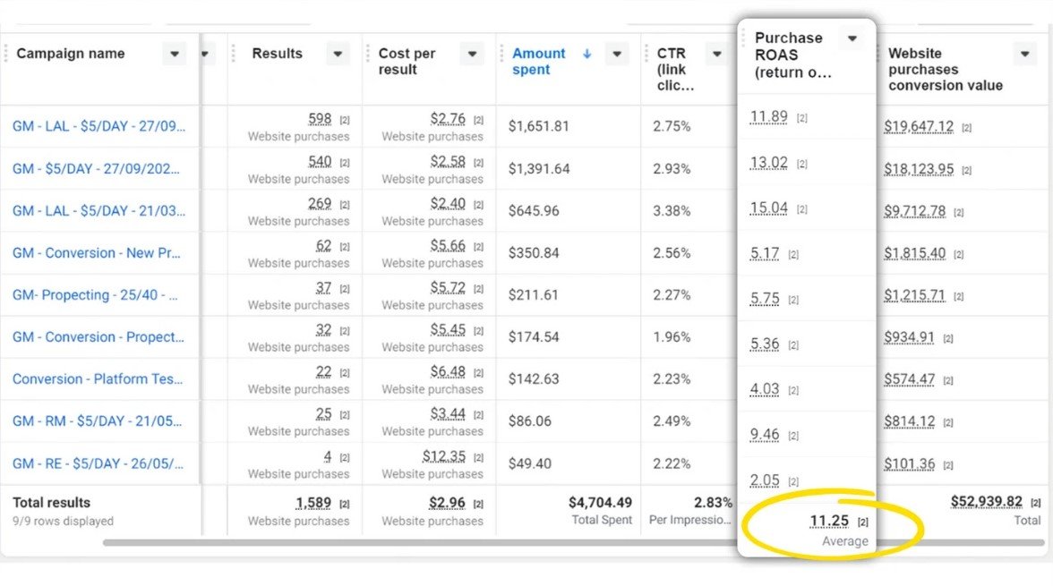The width and height of the screenshot is (1053, 586).
Task: Open the Conversion - Platform Tes... campaign
Action: (x=98, y=379)
